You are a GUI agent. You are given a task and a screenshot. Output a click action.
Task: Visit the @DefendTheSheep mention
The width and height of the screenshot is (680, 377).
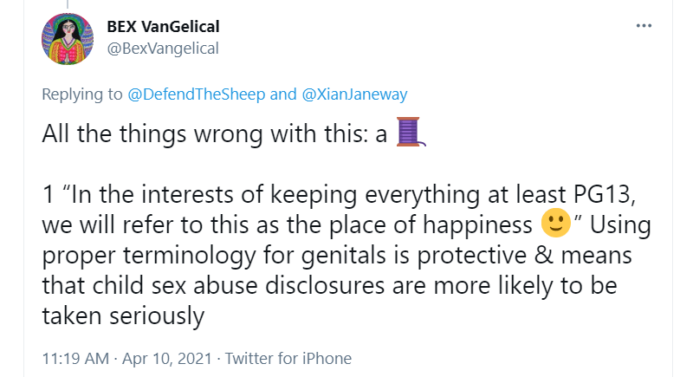[x=198, y=94]
